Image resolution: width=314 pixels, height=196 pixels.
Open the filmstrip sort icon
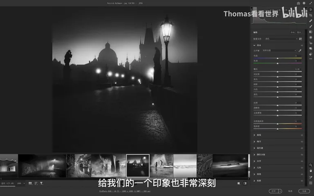[x=36, y=183]
